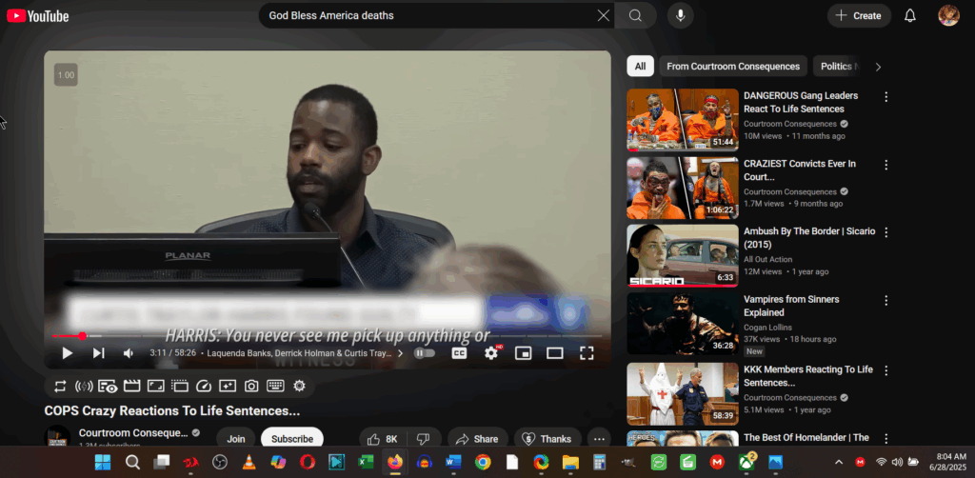Open the account avatar menu
975x478 pixels.
click(x=948, y=15)
